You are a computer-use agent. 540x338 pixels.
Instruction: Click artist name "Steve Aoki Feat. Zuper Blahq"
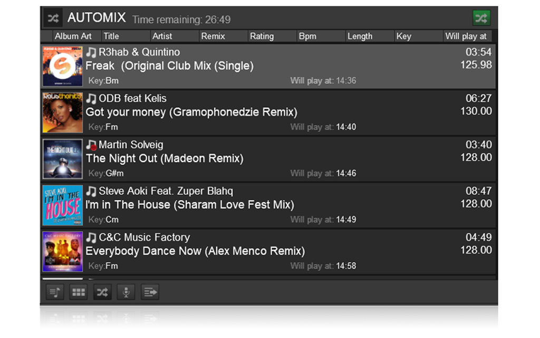(166, 191)
